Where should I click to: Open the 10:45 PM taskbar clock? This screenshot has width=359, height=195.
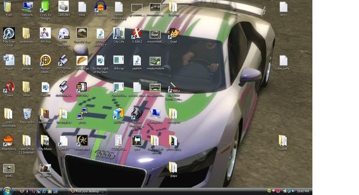[303, 191]
